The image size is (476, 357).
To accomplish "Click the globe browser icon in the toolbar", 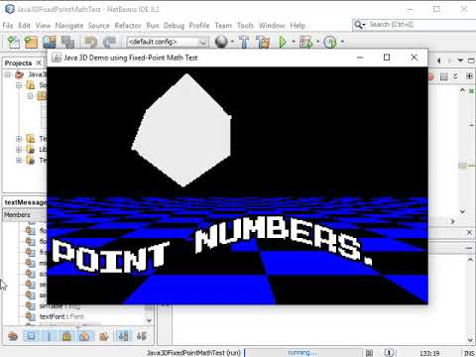I will tap(221, 42).
